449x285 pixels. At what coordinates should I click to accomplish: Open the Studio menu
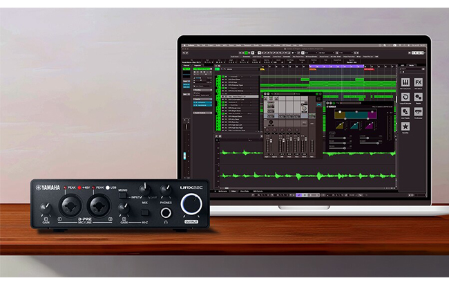point(256,45)
